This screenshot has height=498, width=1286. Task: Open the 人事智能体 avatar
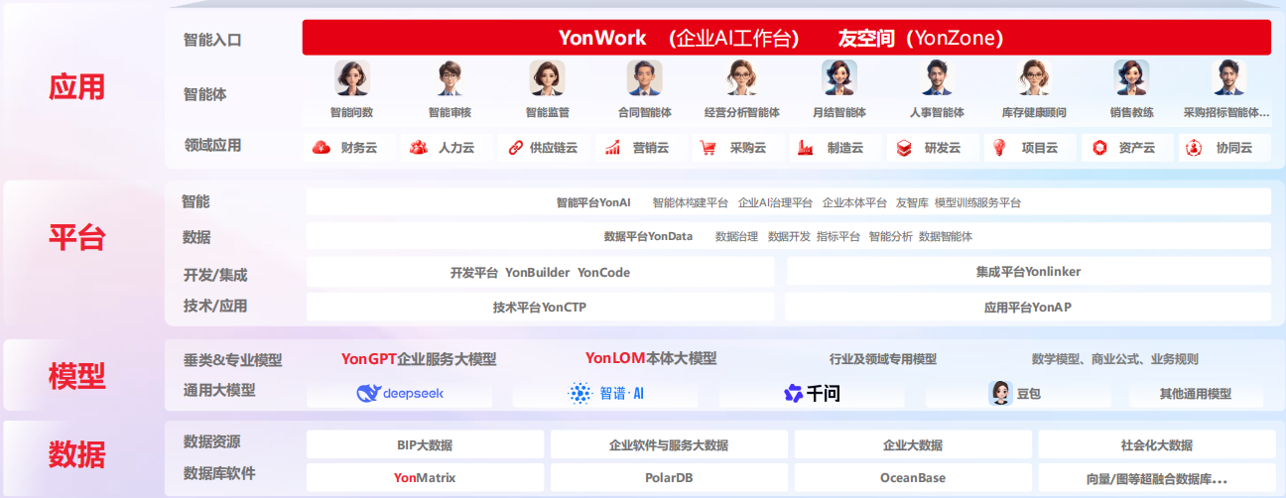click(x=937, y=77)
